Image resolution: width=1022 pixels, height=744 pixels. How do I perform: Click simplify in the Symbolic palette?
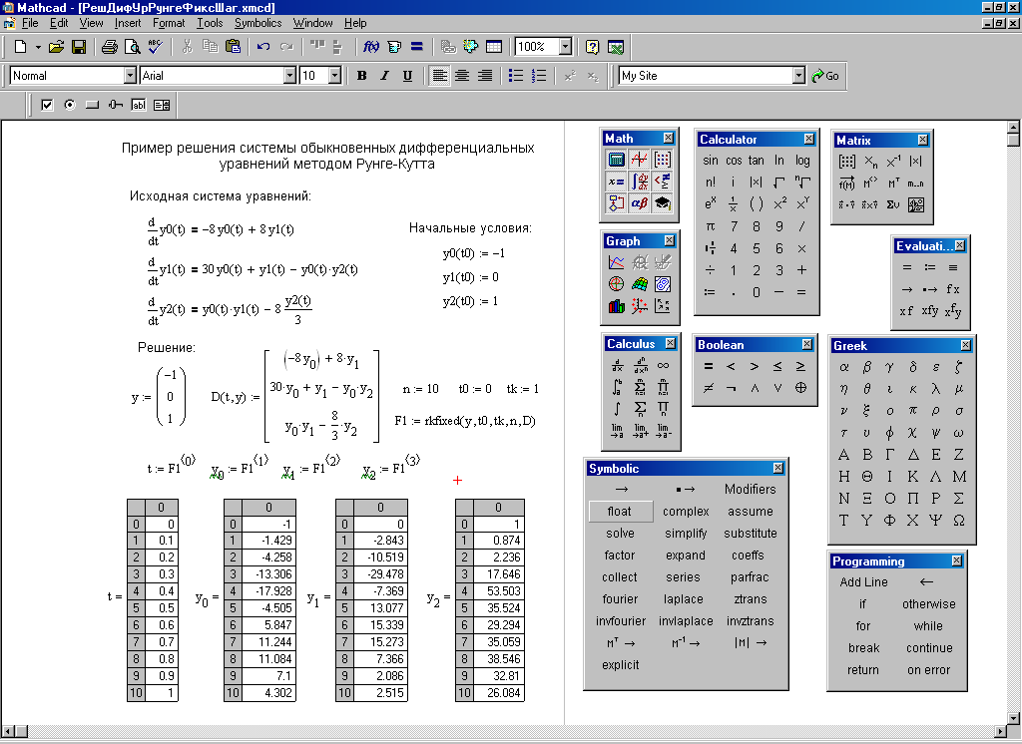point(686,534)
